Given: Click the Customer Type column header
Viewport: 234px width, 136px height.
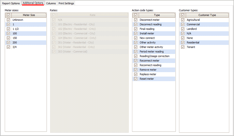Looking at the screenshot, I should tap(207, 15).
